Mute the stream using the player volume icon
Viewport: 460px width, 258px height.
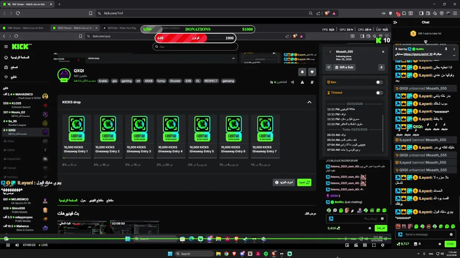click(x=17, y=245)
